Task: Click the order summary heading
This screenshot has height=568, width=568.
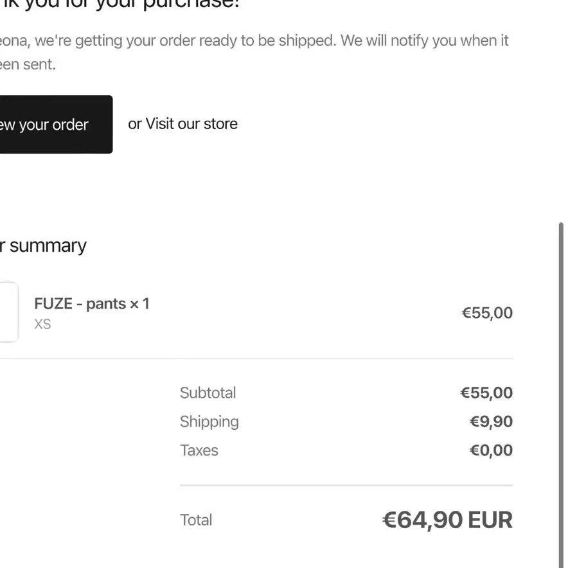Action: point(43,246)
